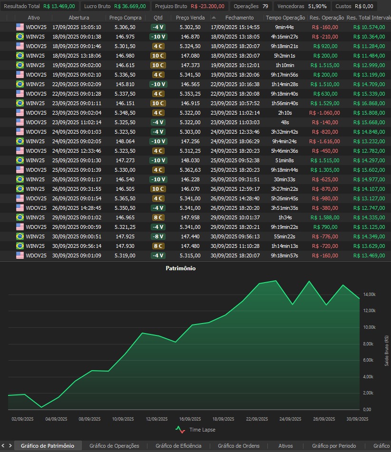Image resolution: width=391 pixels, height=452 pixels.
Task: Click the Time Lapse legend line icon
Action: coord(180,429)
